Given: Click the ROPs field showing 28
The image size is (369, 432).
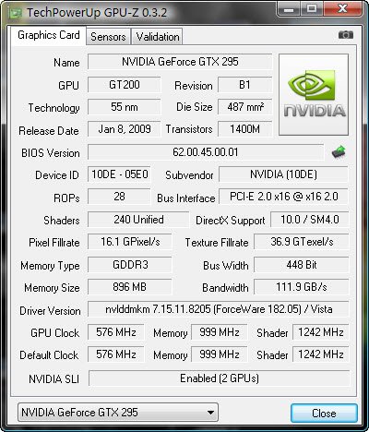Looking at the screenshot, I should (x=119, y=197).
